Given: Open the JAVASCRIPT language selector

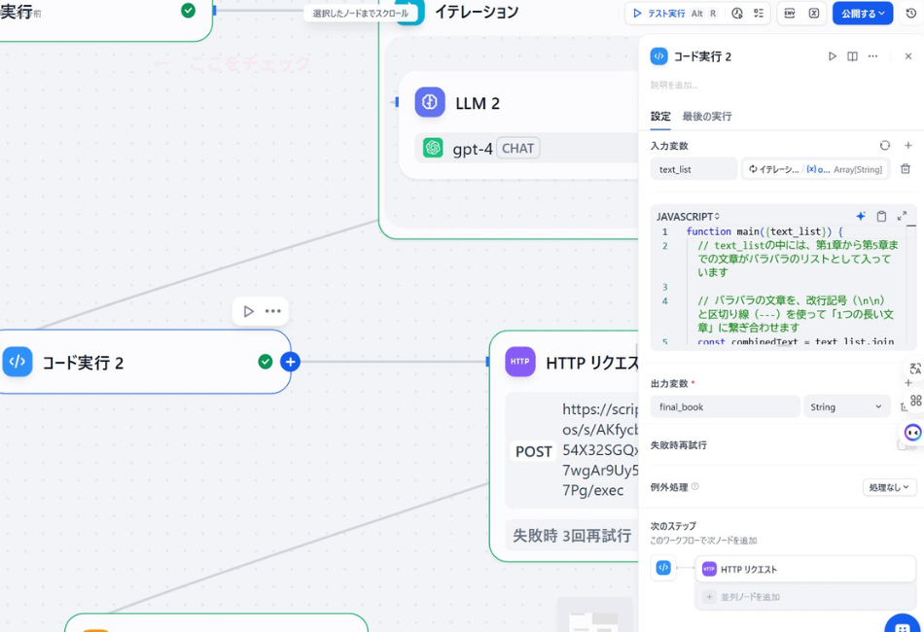Looking at the screenshot, I should 688,216.
